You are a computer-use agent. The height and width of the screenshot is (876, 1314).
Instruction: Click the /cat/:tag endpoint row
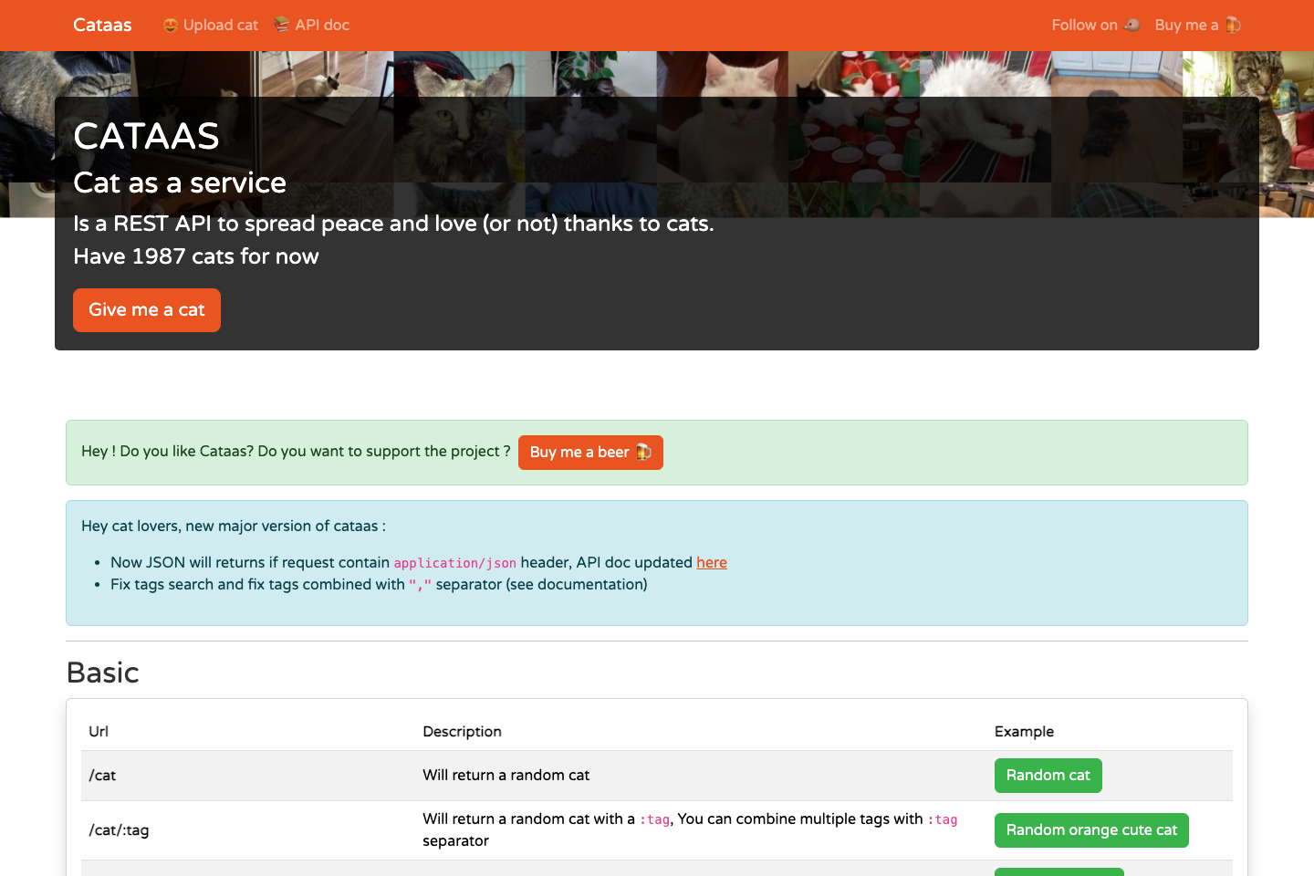click(x=118, y=829)
